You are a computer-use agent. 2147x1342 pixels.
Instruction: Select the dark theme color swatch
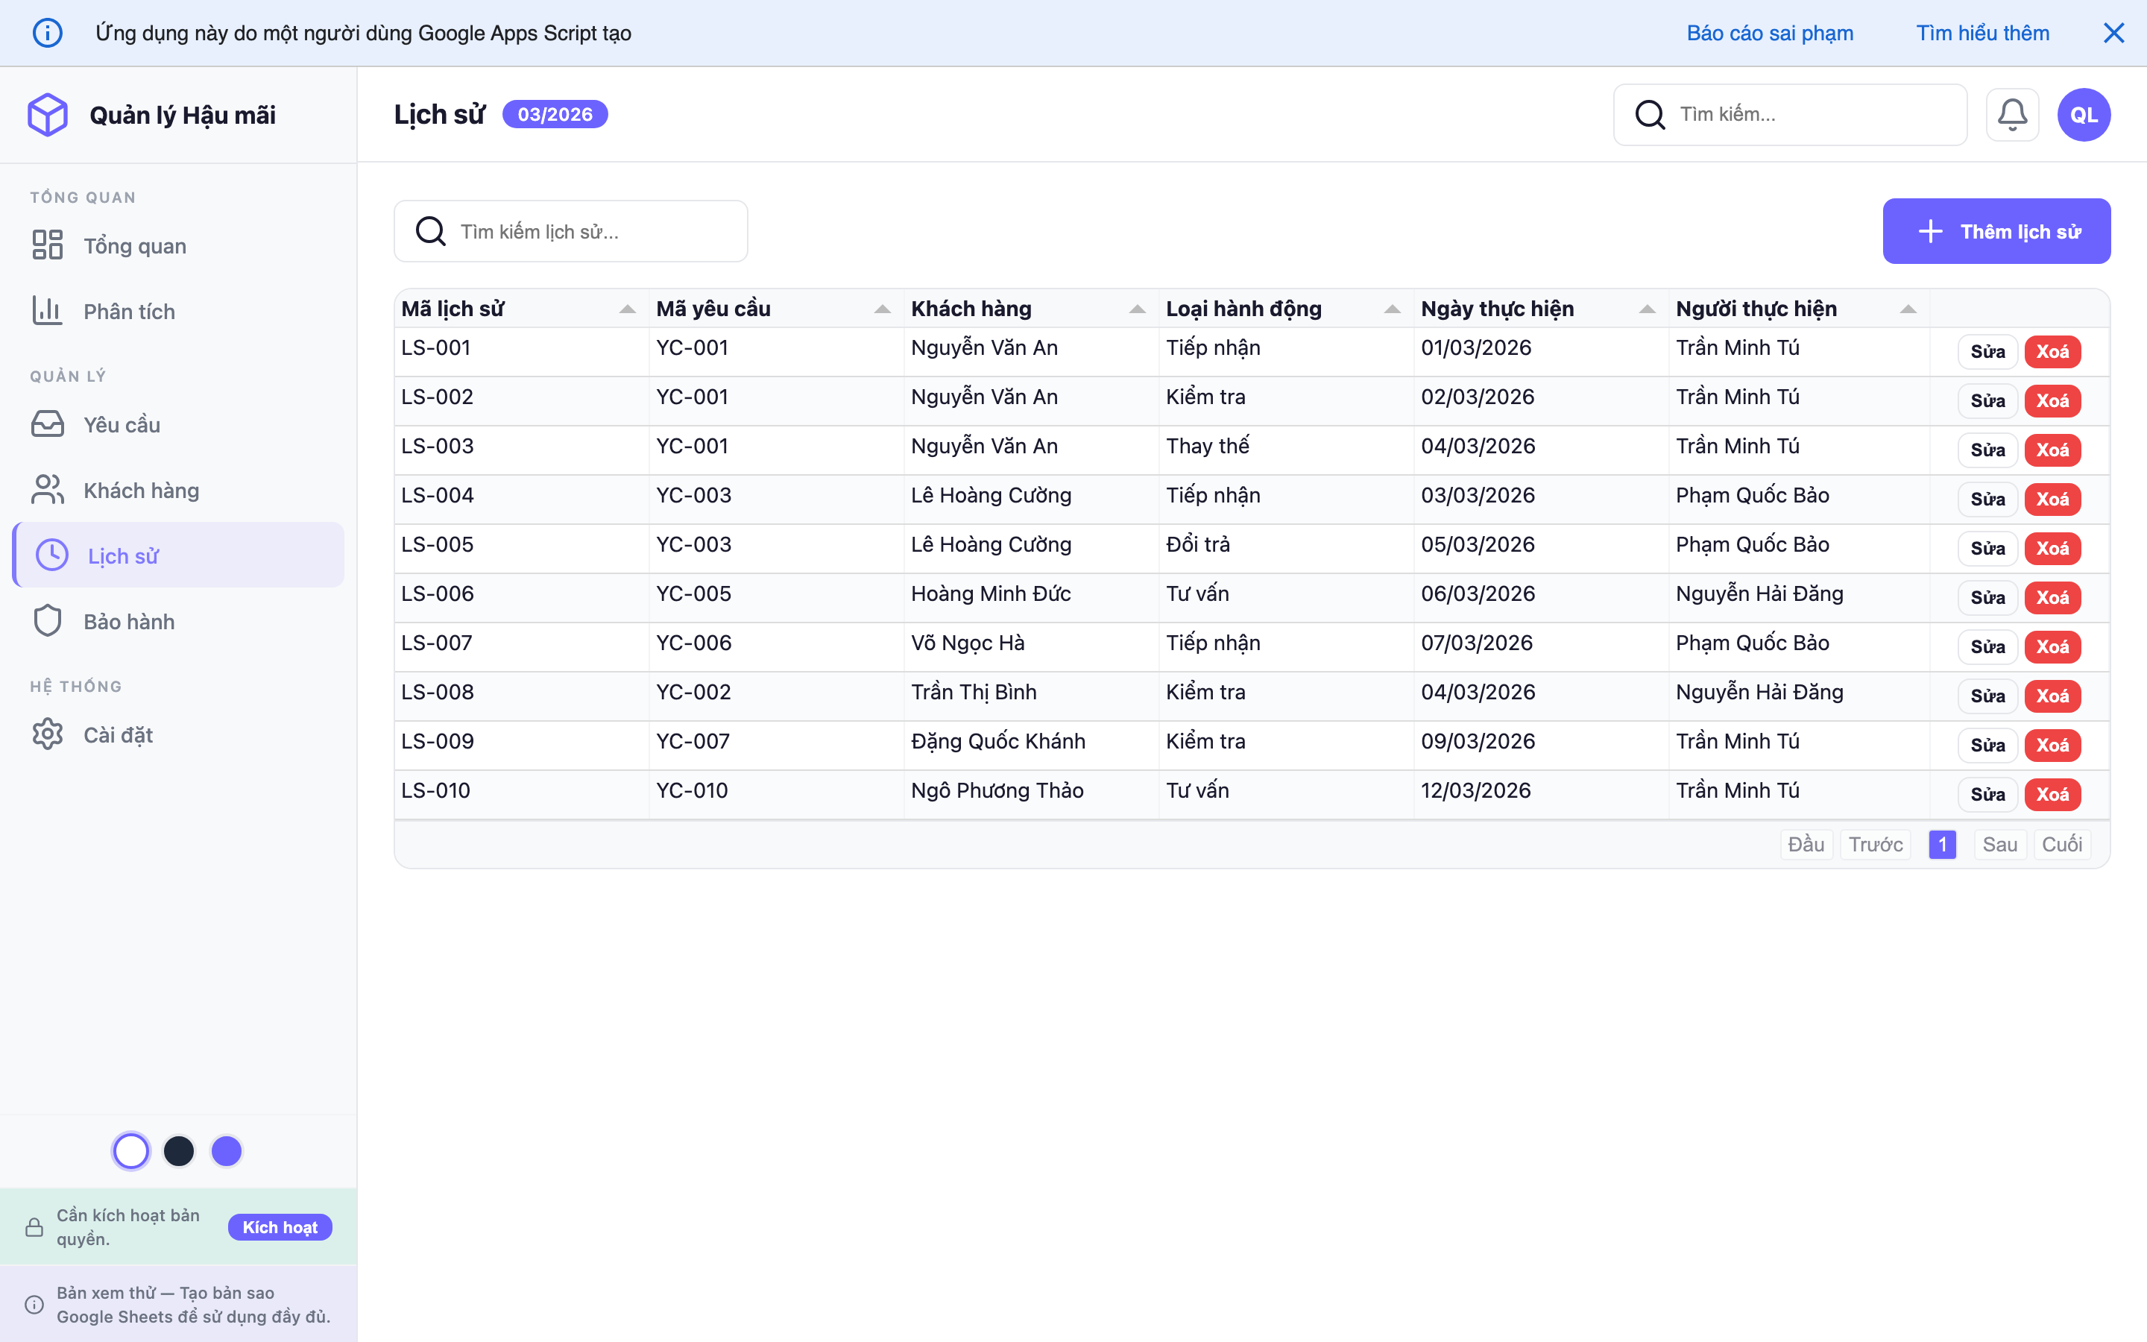click(179, 1150)
